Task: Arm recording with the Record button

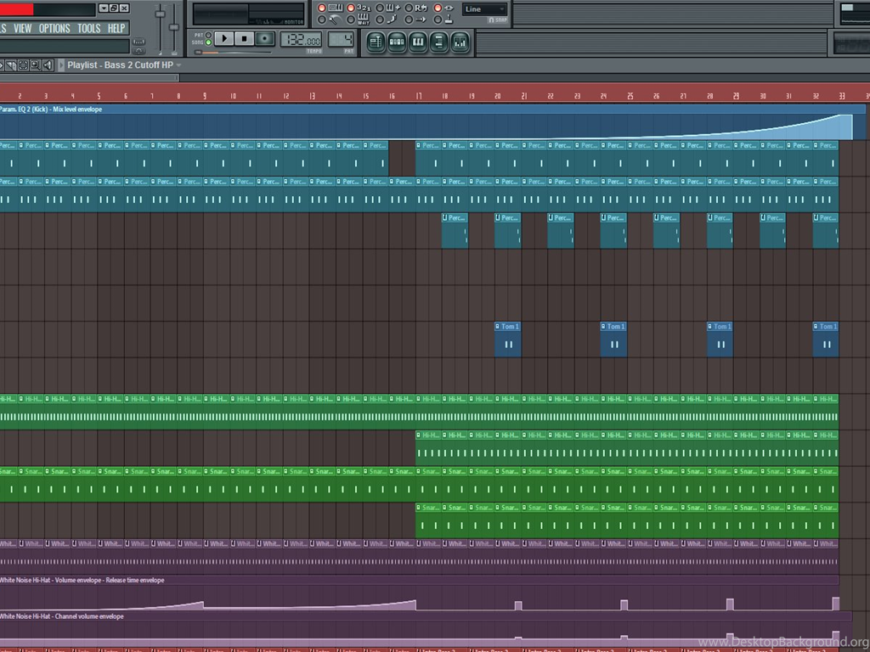Action: click(x=265, y=38)
